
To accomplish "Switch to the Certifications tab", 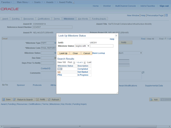I will click(44, 19).
